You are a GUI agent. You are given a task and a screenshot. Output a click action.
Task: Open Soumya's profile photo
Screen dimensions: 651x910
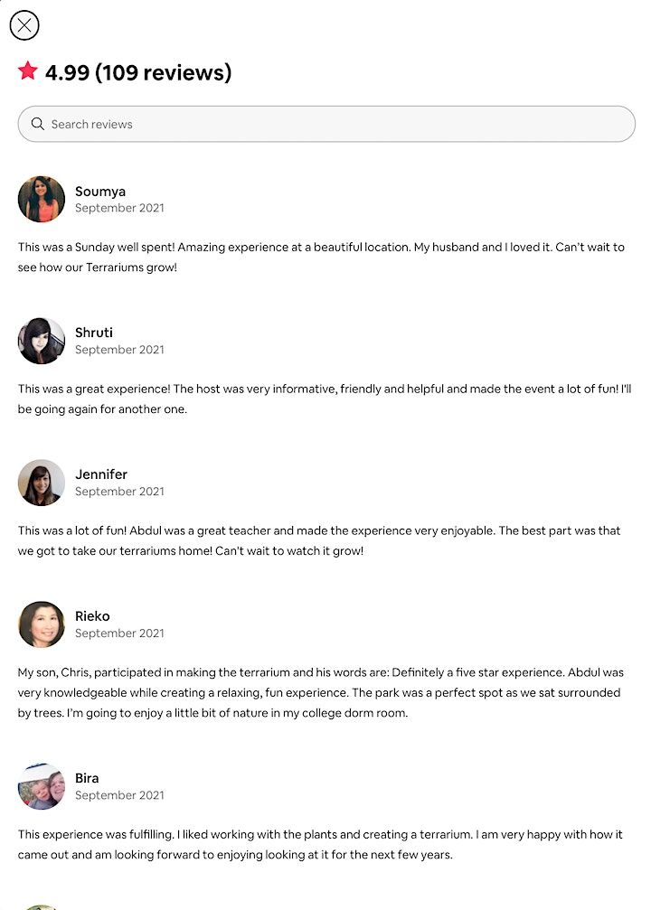point(42,199)
